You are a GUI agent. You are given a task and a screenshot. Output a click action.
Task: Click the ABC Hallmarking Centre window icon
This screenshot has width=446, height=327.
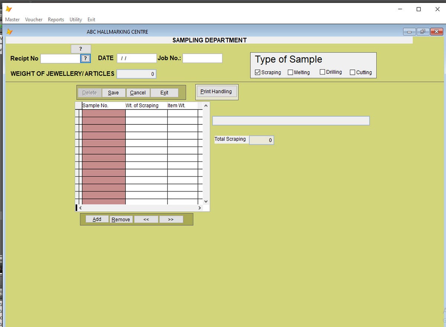[x=10, y=32]
